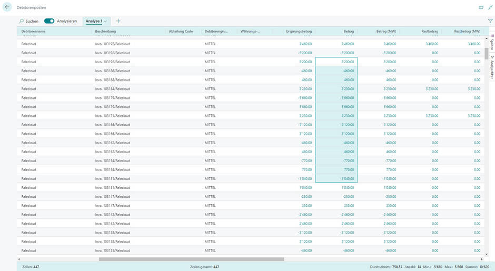This screenshot has height=271, width=495.
Task: Open page in new window icon
Action: (x=480, y=7)
